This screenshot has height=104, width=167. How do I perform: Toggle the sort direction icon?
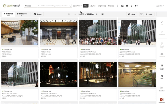coord(142,14)
